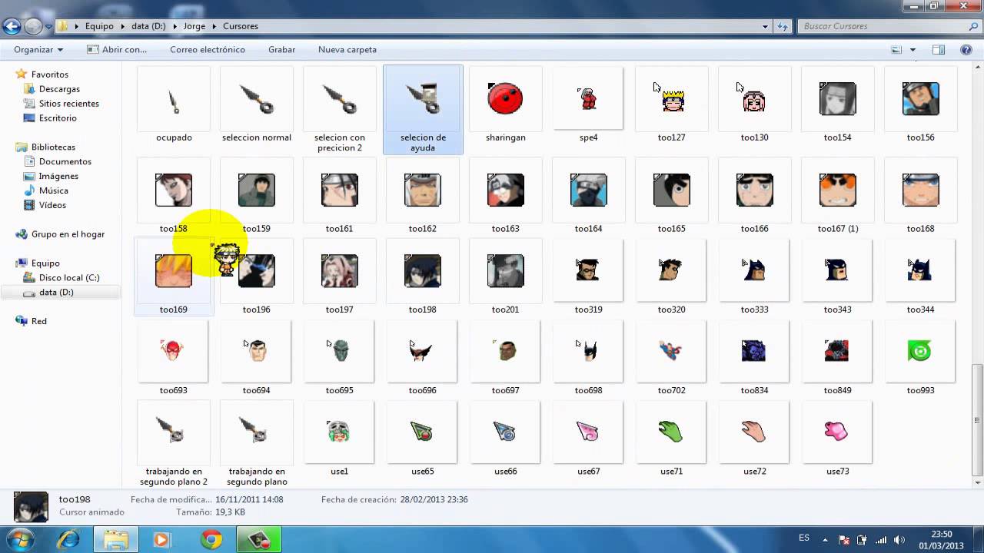Select the too198 cursor file
This screenshot has height=553, width=984.
click(x=422, y=276)
